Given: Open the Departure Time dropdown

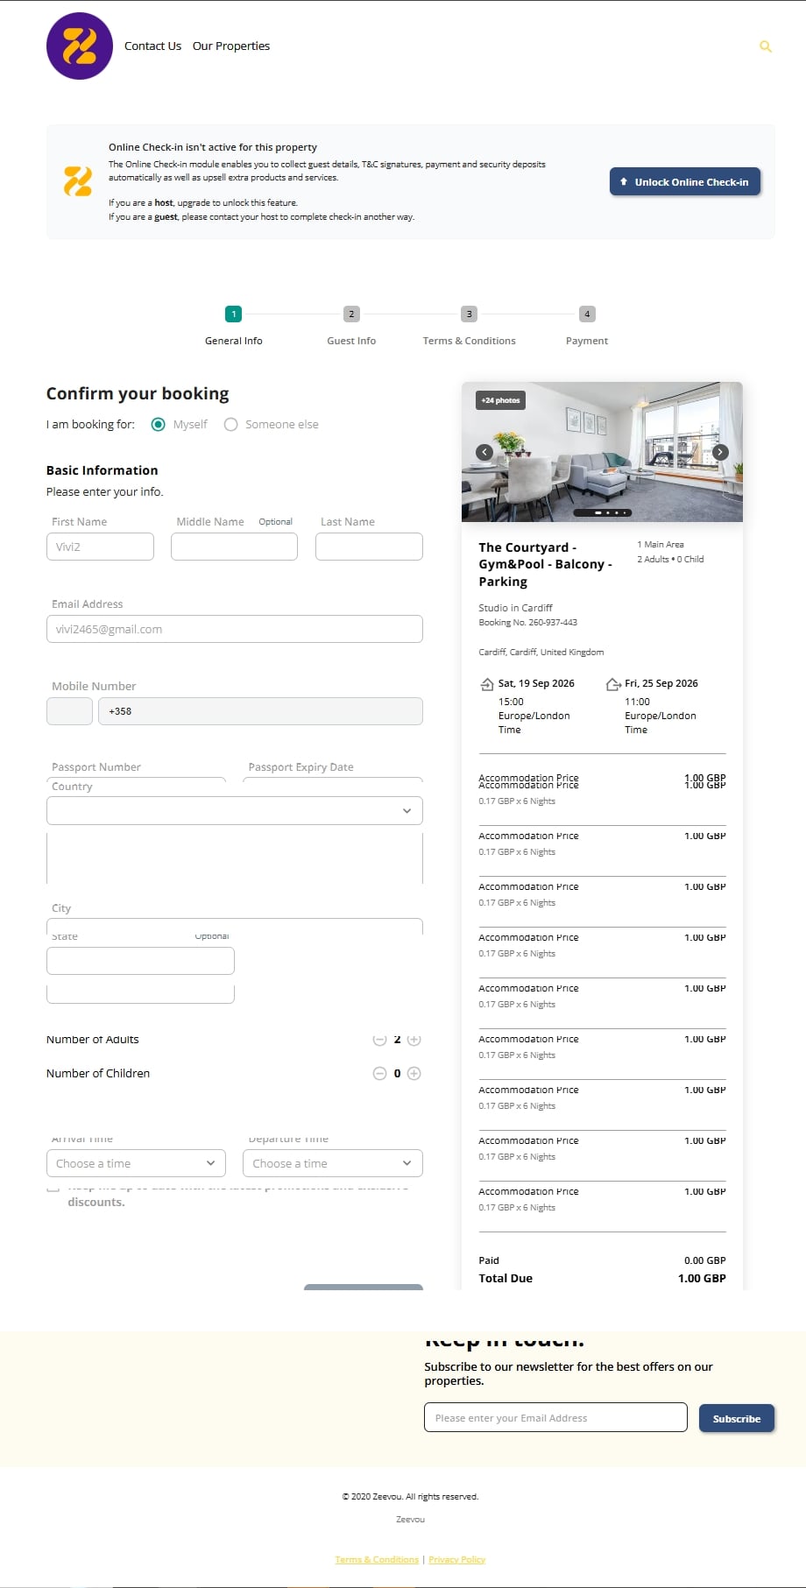Looking at the screenshot, I should pos(333,1163).
